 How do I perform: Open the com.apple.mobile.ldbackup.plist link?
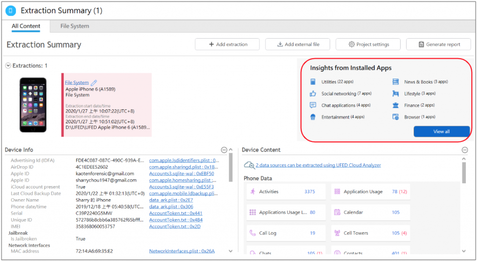pos(184,193)
